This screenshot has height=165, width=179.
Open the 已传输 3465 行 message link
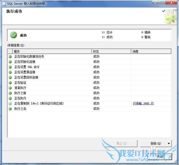tap(143, 103)
